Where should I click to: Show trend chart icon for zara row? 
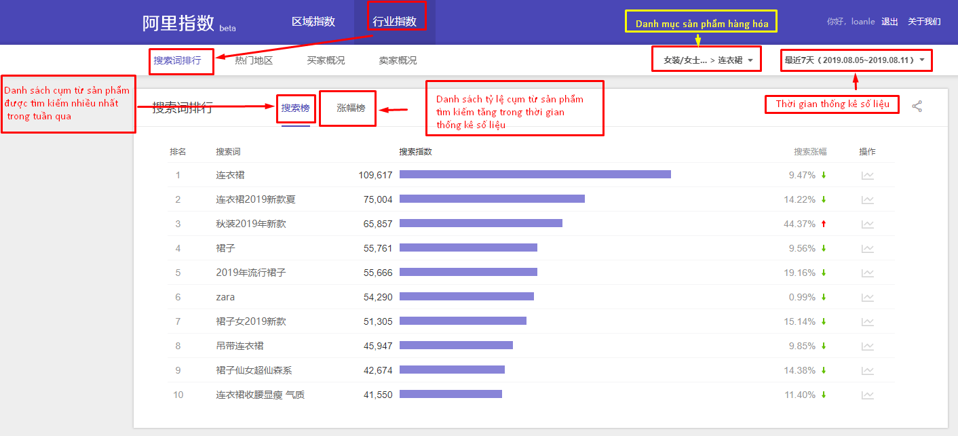coord(867,298)
